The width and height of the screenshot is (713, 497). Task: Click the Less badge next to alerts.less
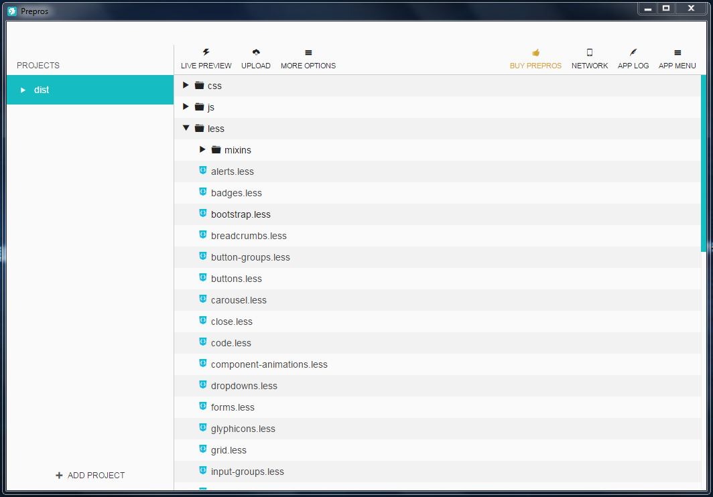(x=202, y=170)
